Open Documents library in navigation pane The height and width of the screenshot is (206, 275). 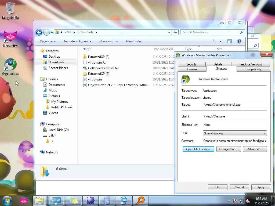tap(57, 85)
